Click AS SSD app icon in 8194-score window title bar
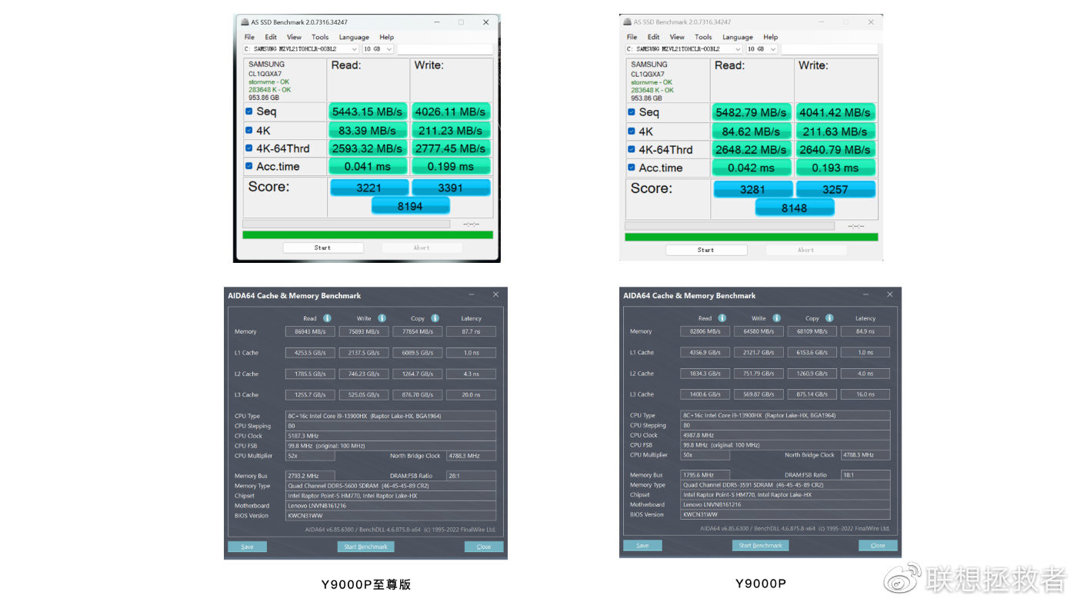The image size is (1077, 605). 245,22
